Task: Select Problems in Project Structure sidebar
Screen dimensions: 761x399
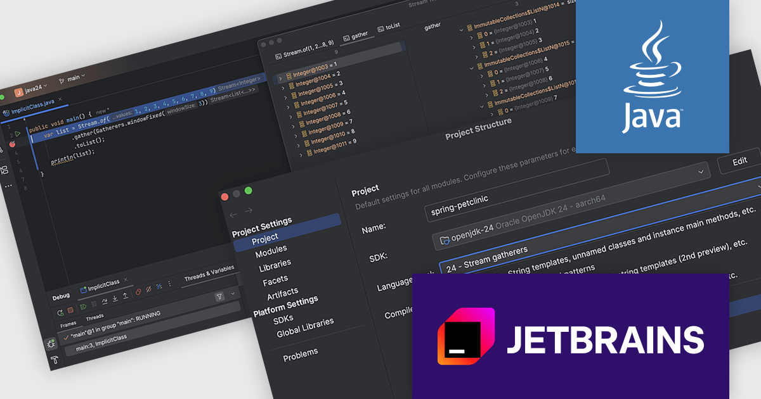Action: [x=301, y=356]
